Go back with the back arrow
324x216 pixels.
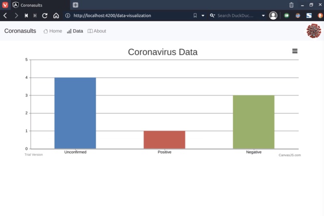[x=5, y=16]
